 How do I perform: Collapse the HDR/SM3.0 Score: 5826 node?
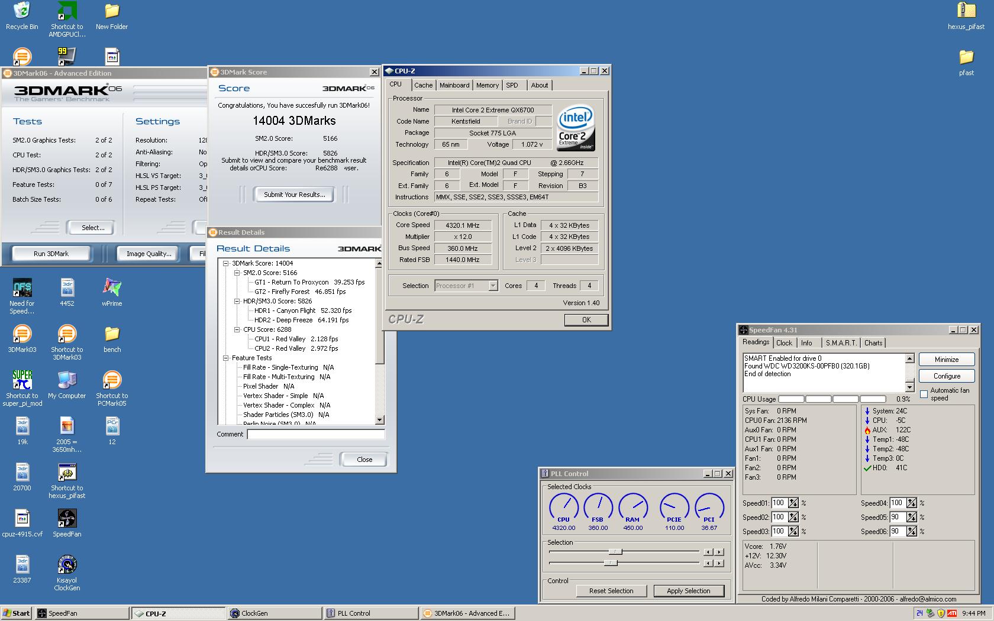[x=237, y=301]
